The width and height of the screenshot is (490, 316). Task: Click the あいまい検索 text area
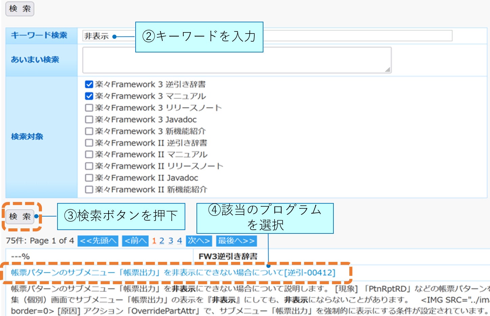coord(237,60)
